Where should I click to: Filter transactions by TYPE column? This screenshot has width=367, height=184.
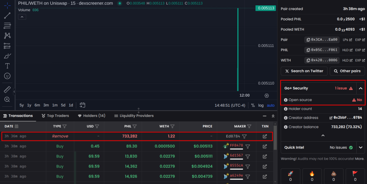tap(65, 126)
